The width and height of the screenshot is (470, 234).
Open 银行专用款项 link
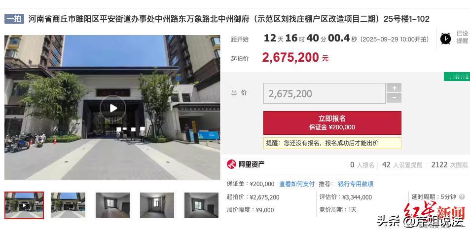coord(356,184)
